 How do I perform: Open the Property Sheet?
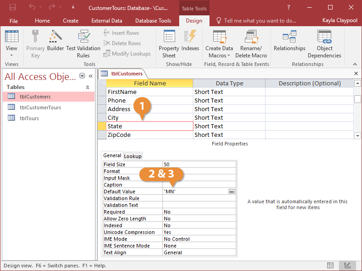click(x=169, y=43)
